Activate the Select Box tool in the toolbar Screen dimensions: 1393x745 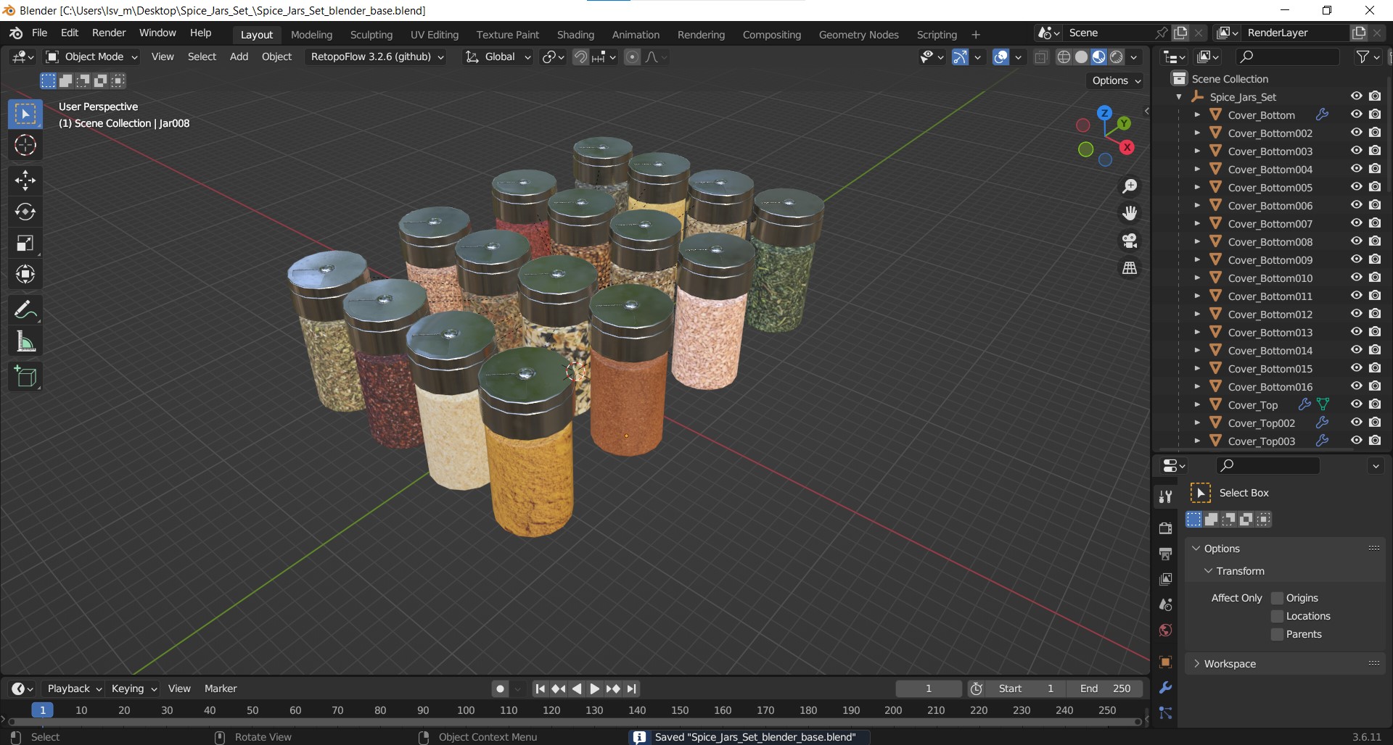pyautogui.click(x=25, y=115)
